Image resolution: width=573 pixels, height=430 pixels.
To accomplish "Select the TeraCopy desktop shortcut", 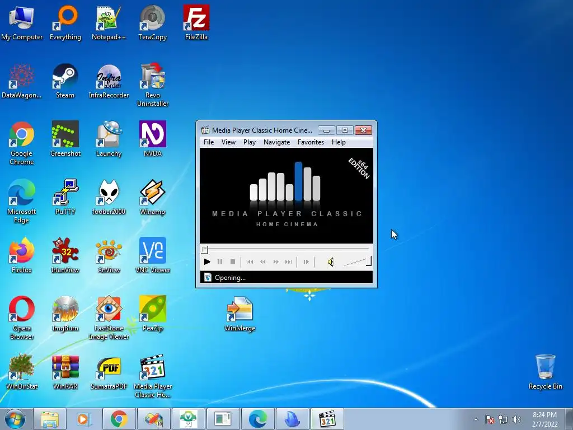I will [152, 22].
